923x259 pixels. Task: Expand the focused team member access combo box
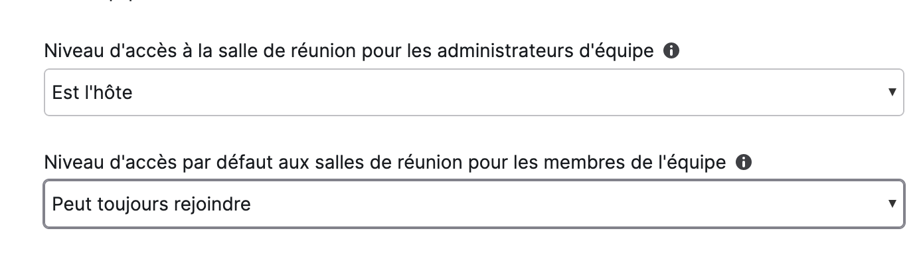tap(473, 203)
